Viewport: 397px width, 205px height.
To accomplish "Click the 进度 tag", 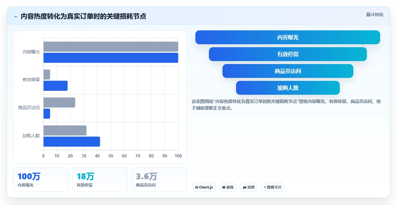I will click(x=249, y=187).
